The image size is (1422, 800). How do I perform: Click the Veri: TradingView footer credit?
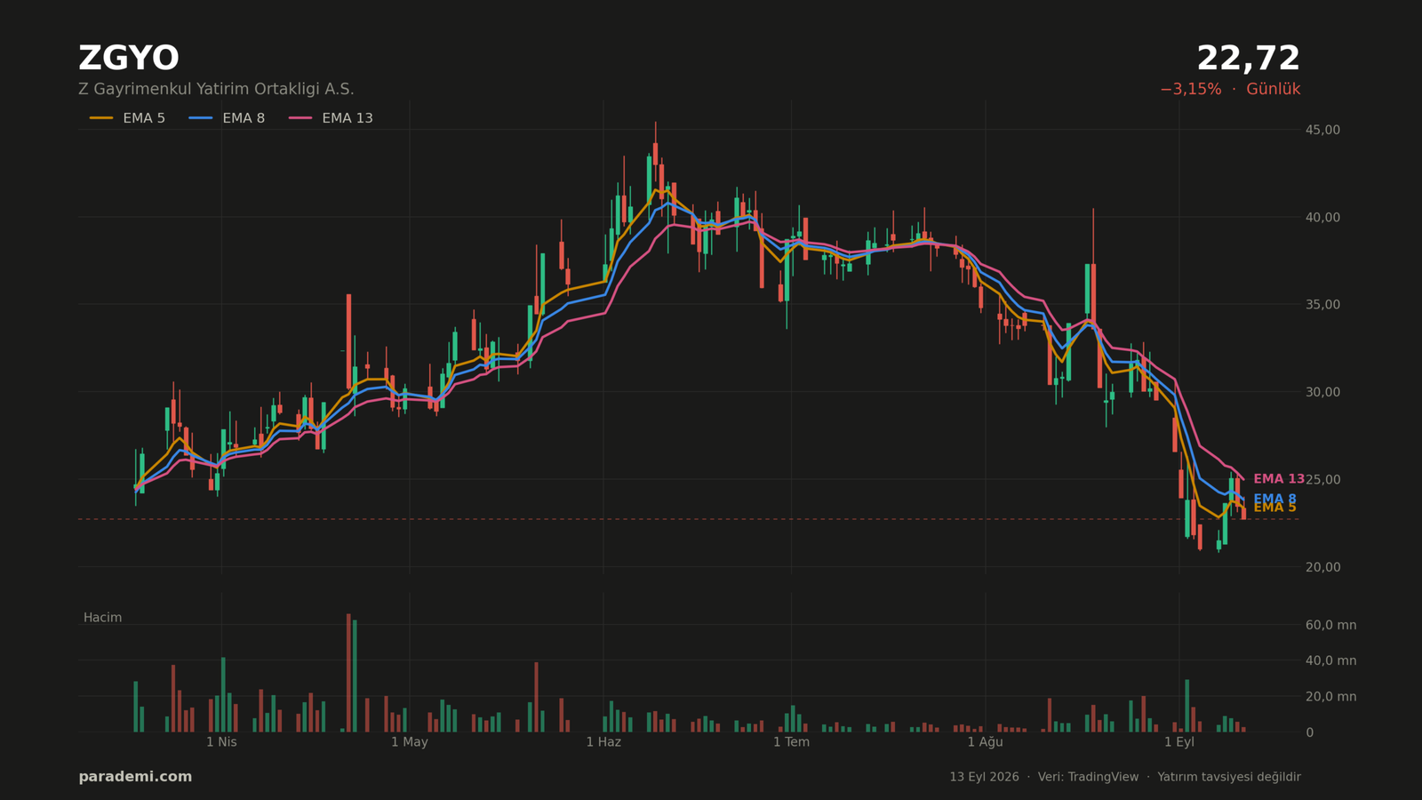[1088, 777]
